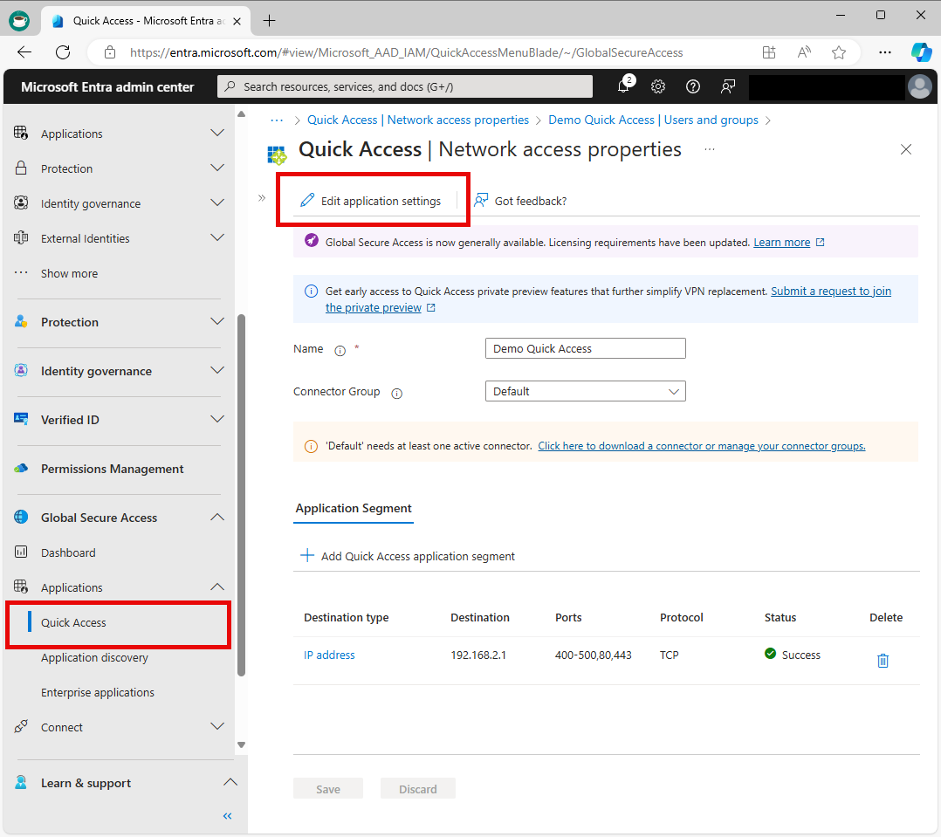Image resolution: width=941 pixels, height=837 pixels.
Task: Expand the Connect section
Action: click(x=217, y=726)
